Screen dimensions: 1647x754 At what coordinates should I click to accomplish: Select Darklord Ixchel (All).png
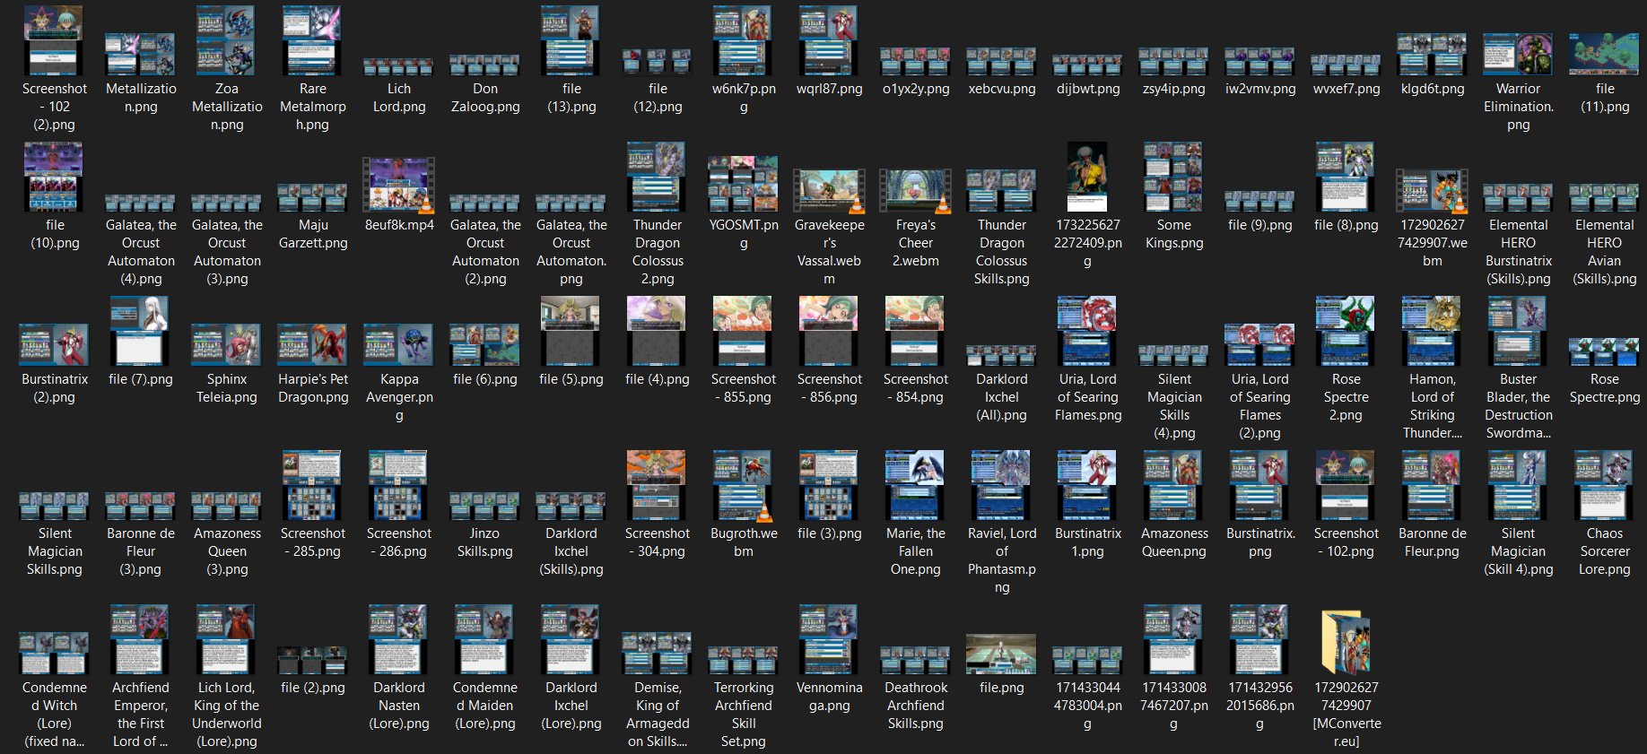click(1001, 355)
